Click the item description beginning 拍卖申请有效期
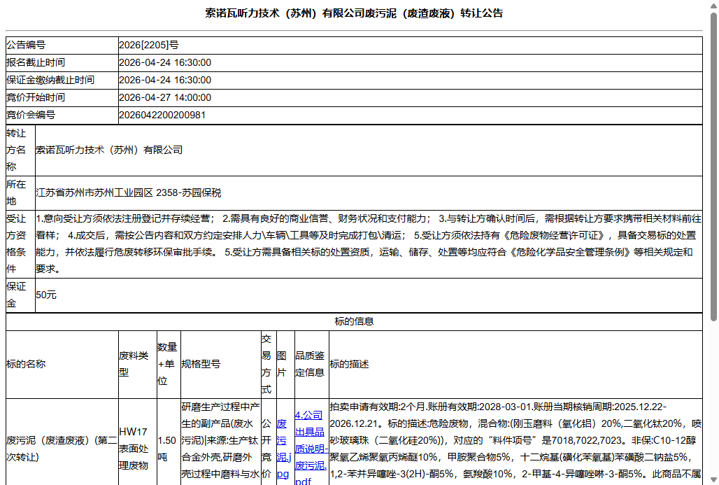 point(515,440)
